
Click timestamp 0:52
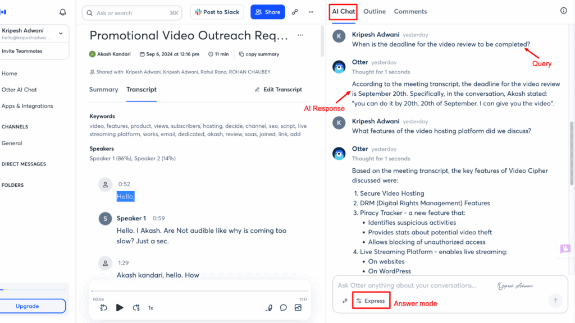(124, 184)
